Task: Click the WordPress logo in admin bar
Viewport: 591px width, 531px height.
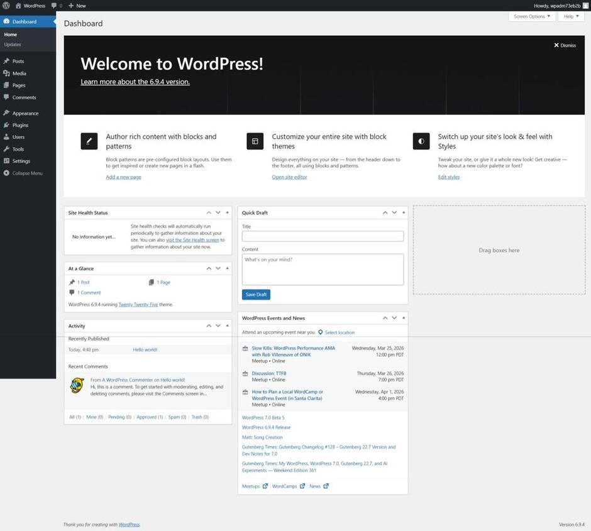Action: tap(6, 6)
